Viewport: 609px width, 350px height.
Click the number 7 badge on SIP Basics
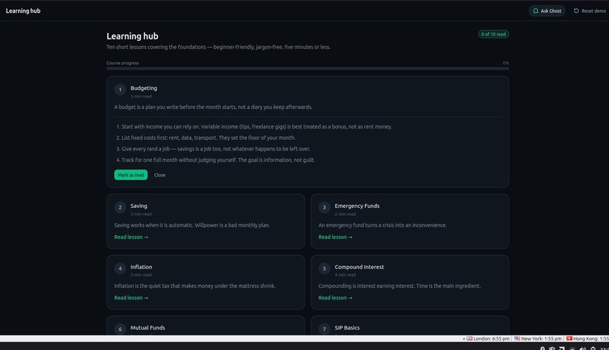coord(324,329)
